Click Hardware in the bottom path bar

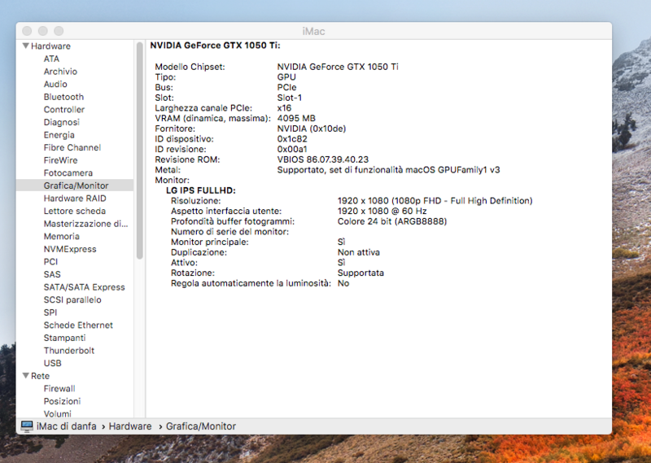point(130,426)
